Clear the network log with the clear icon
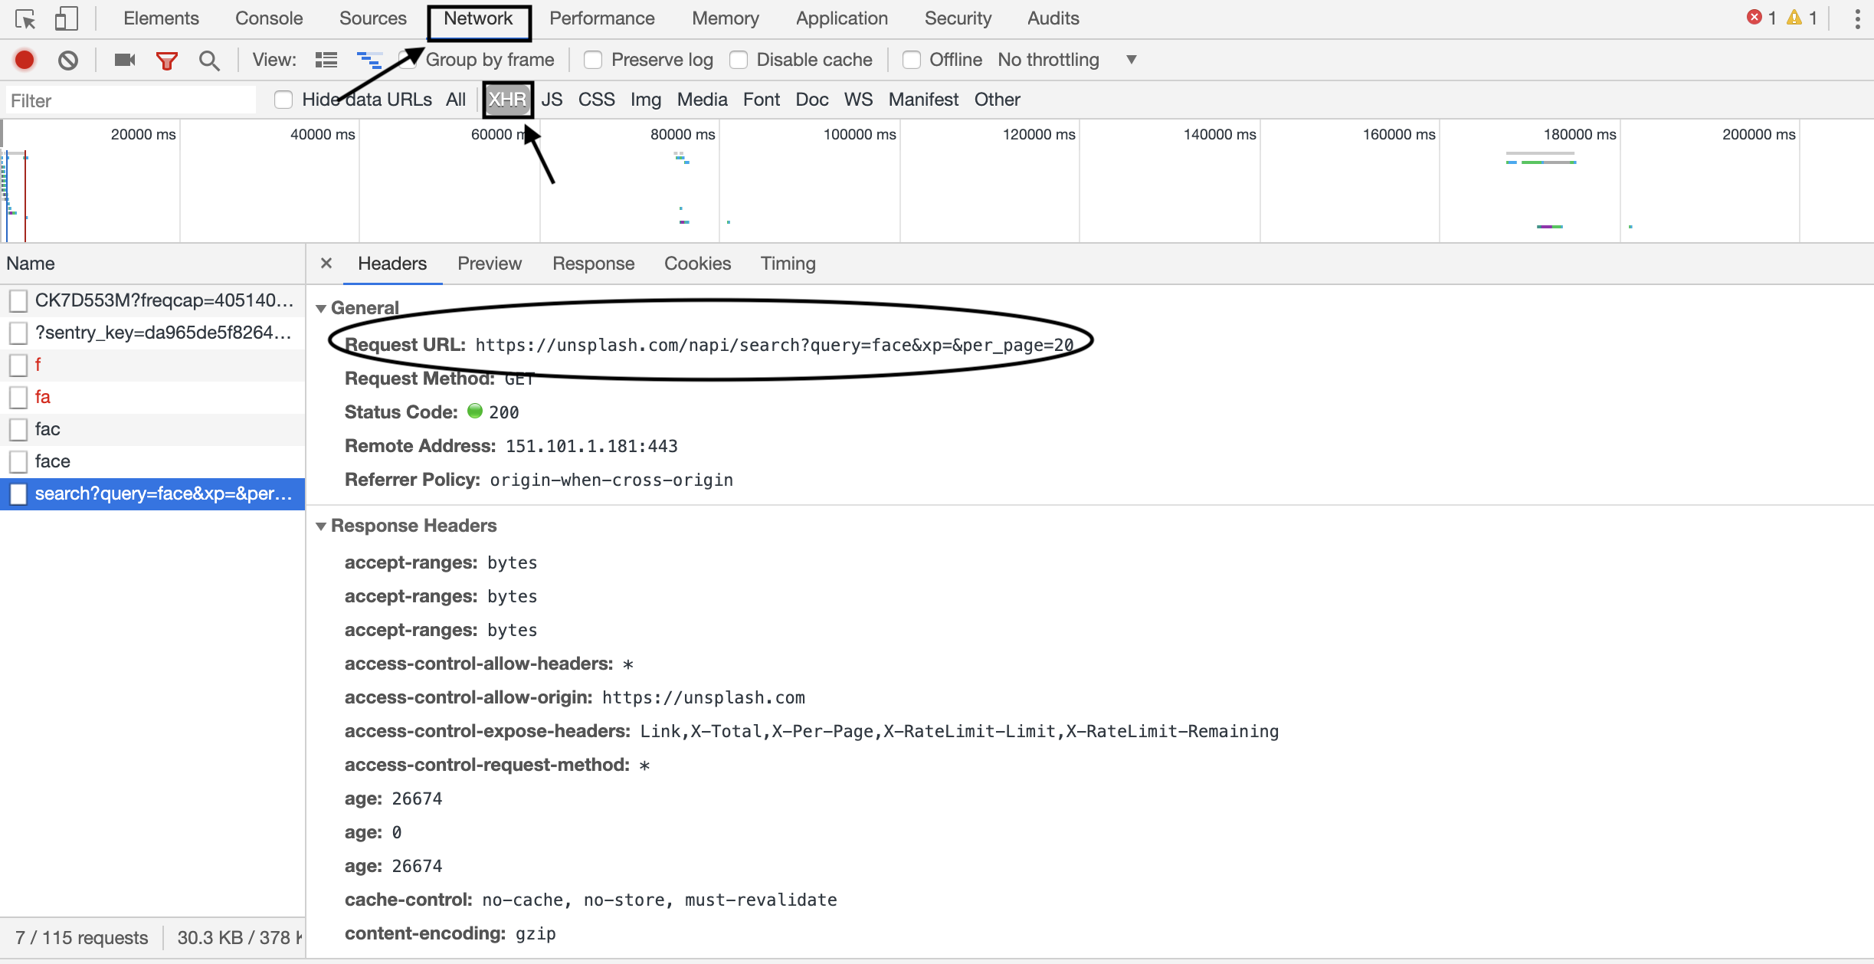This screenshot has width=1874, height=964. coord(68,60)
